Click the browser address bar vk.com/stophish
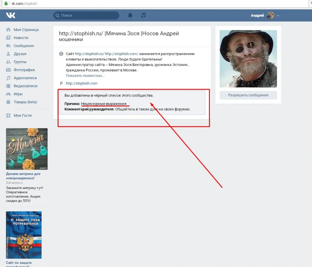Screen dimensions: 312x267 click(x=155, y=3)
